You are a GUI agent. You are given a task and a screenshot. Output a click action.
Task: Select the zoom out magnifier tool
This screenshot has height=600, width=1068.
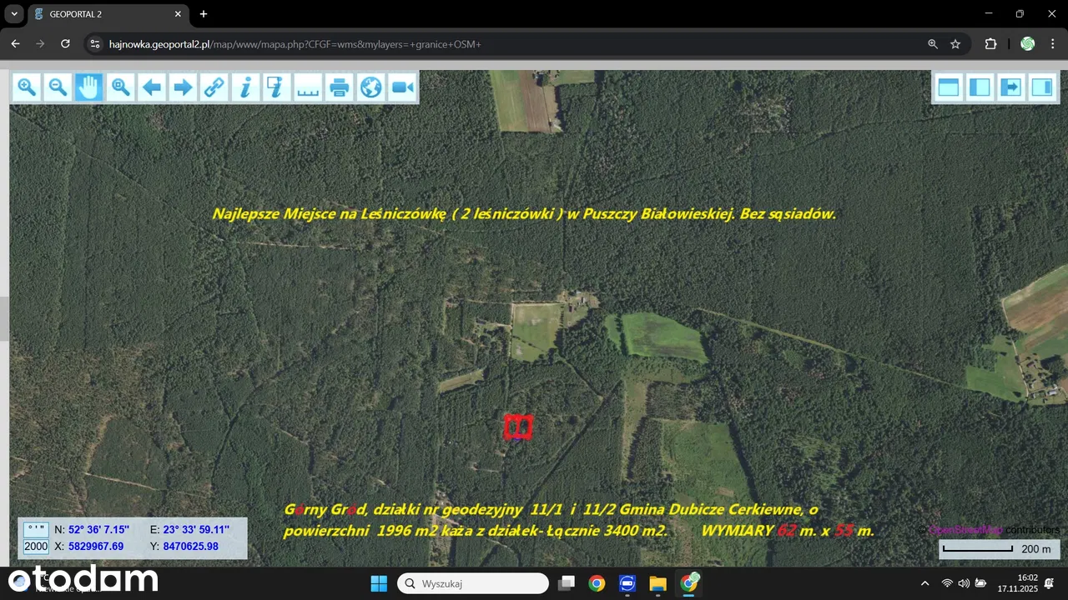(x=58, y=87)
